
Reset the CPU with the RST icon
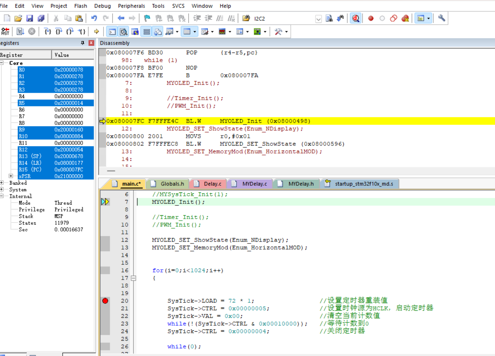pyautogui.click(x=5, y=32)
